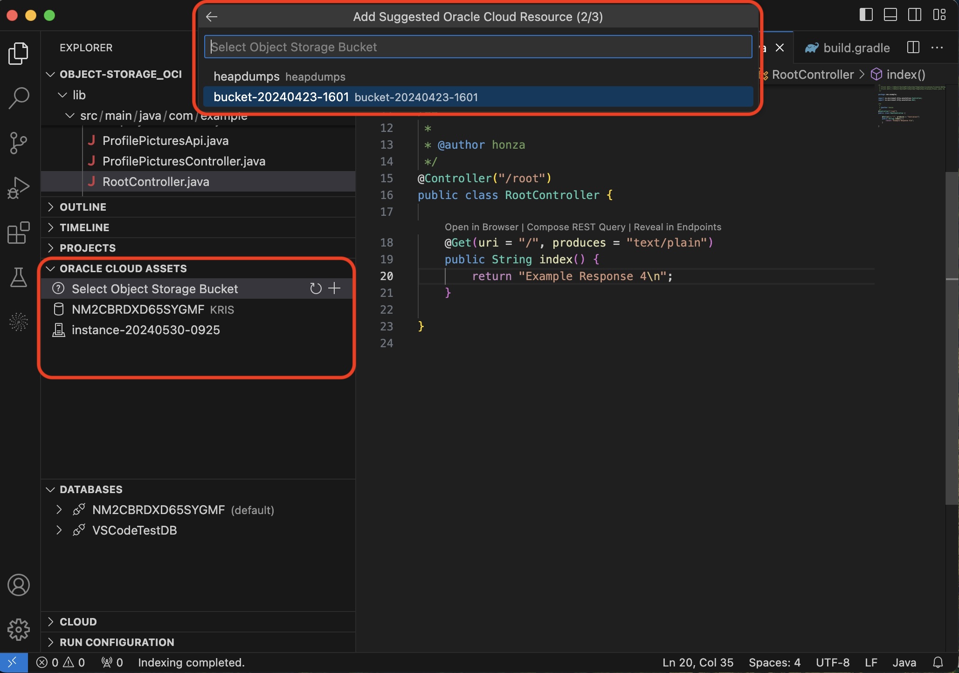
Task: Toggle the secondary sidebar visibility
Action: click(914, 14)
